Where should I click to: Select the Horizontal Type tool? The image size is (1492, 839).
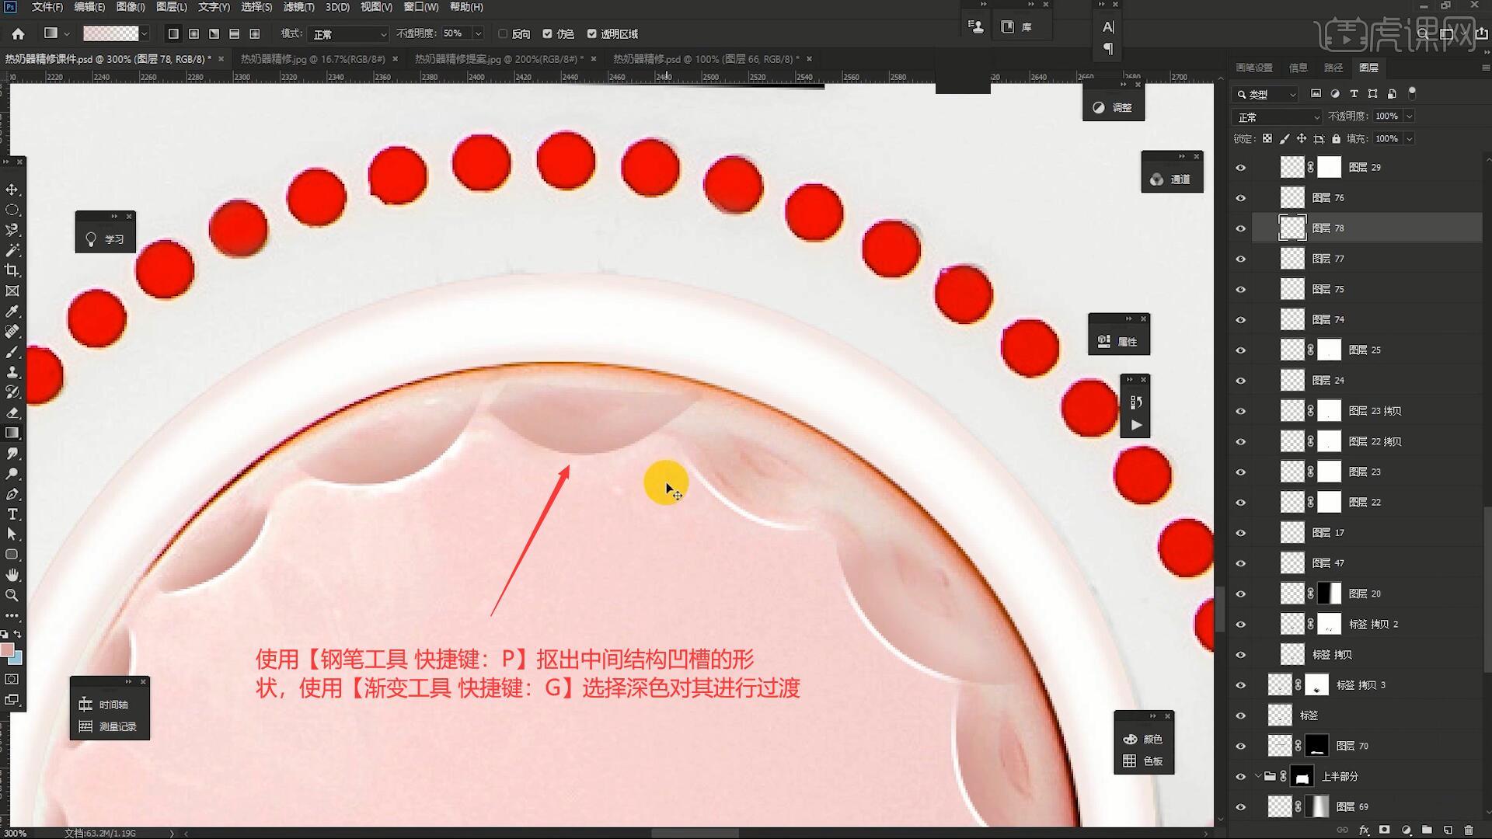click(x=12, y=514)
